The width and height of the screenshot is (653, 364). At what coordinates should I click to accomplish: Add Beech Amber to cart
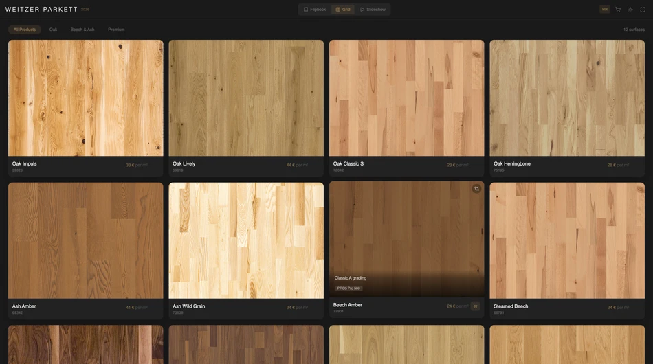475,306
